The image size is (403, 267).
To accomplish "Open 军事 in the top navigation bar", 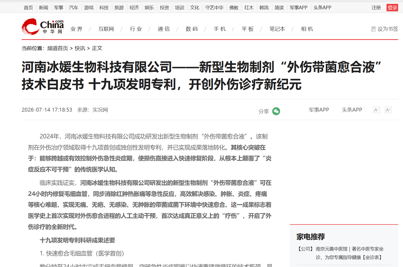I will pyautogui.click(x=59, y=8).
